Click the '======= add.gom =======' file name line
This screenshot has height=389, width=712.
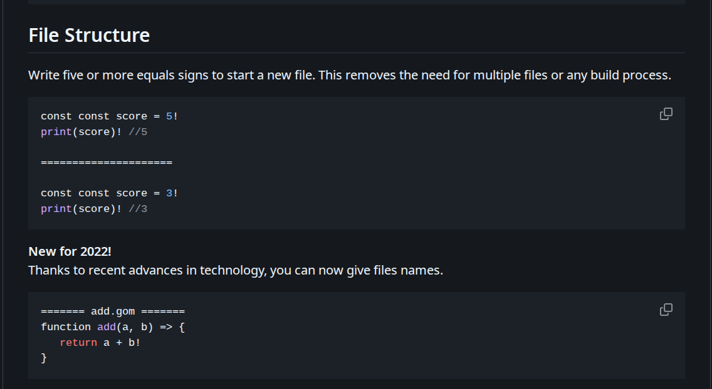point(113,311)
